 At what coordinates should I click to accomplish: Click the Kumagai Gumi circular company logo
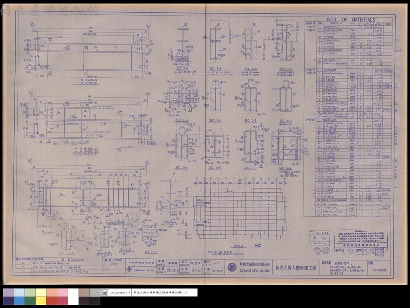point(232,267)
